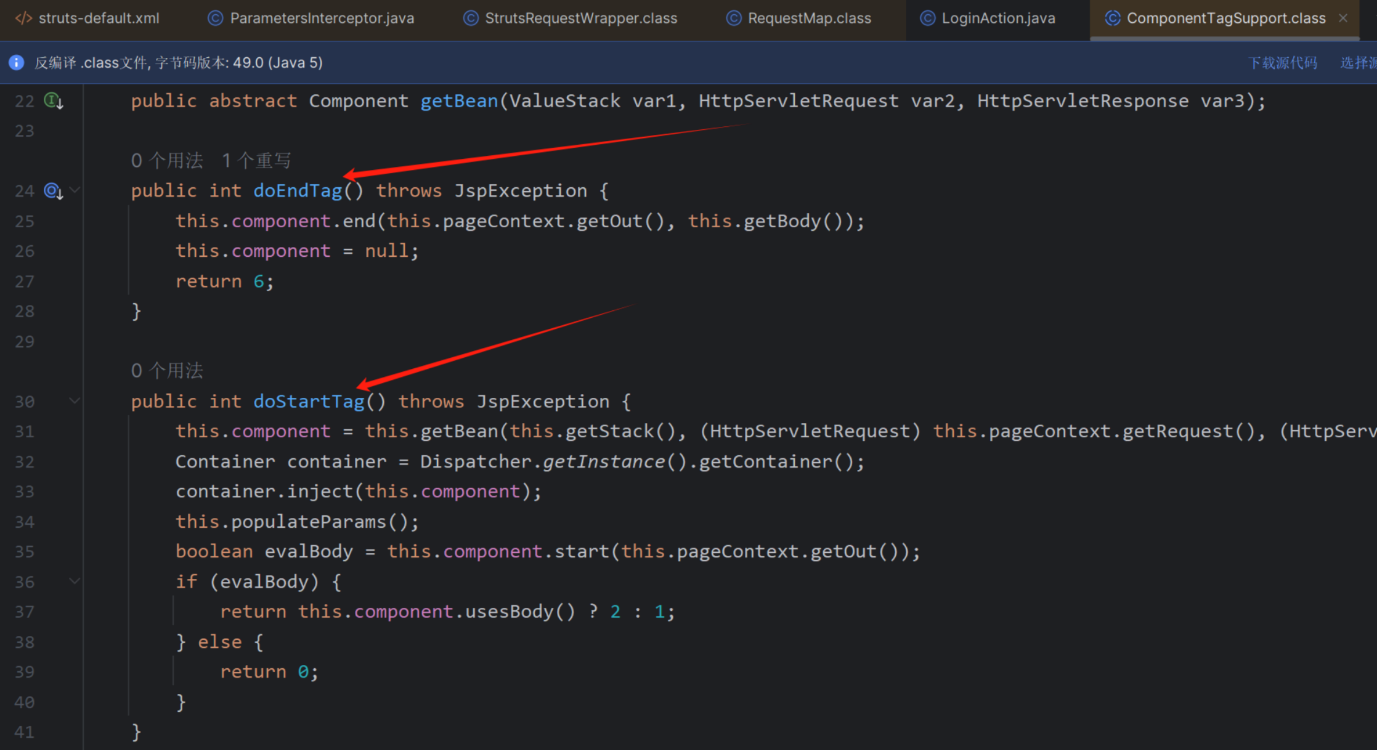Screen dimensions: 1377x750
Task: Close the ComponentTagSupport.class tab
Action: coord(1343,18)
